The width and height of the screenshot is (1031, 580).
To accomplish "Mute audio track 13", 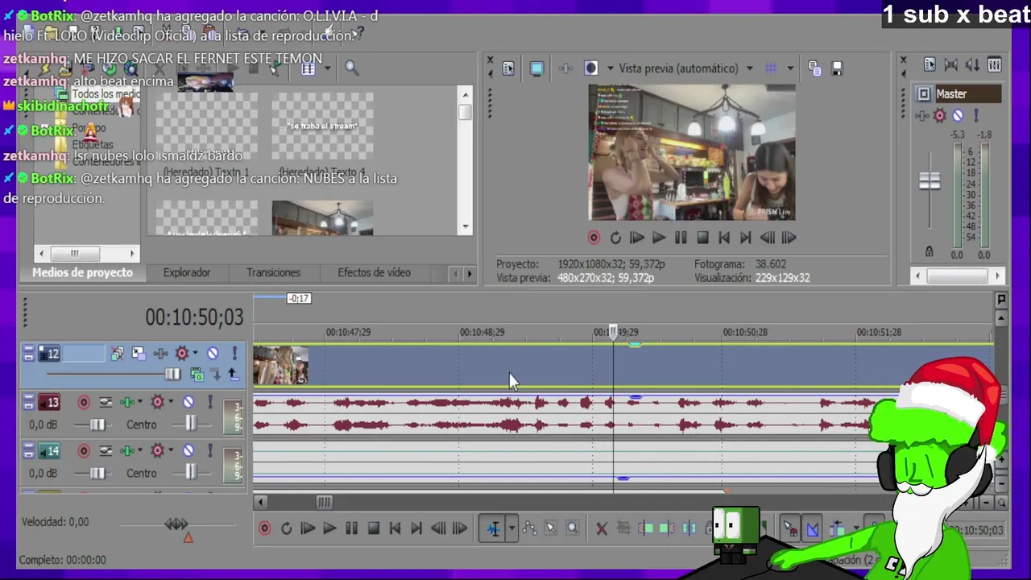I will coord(188,402).
